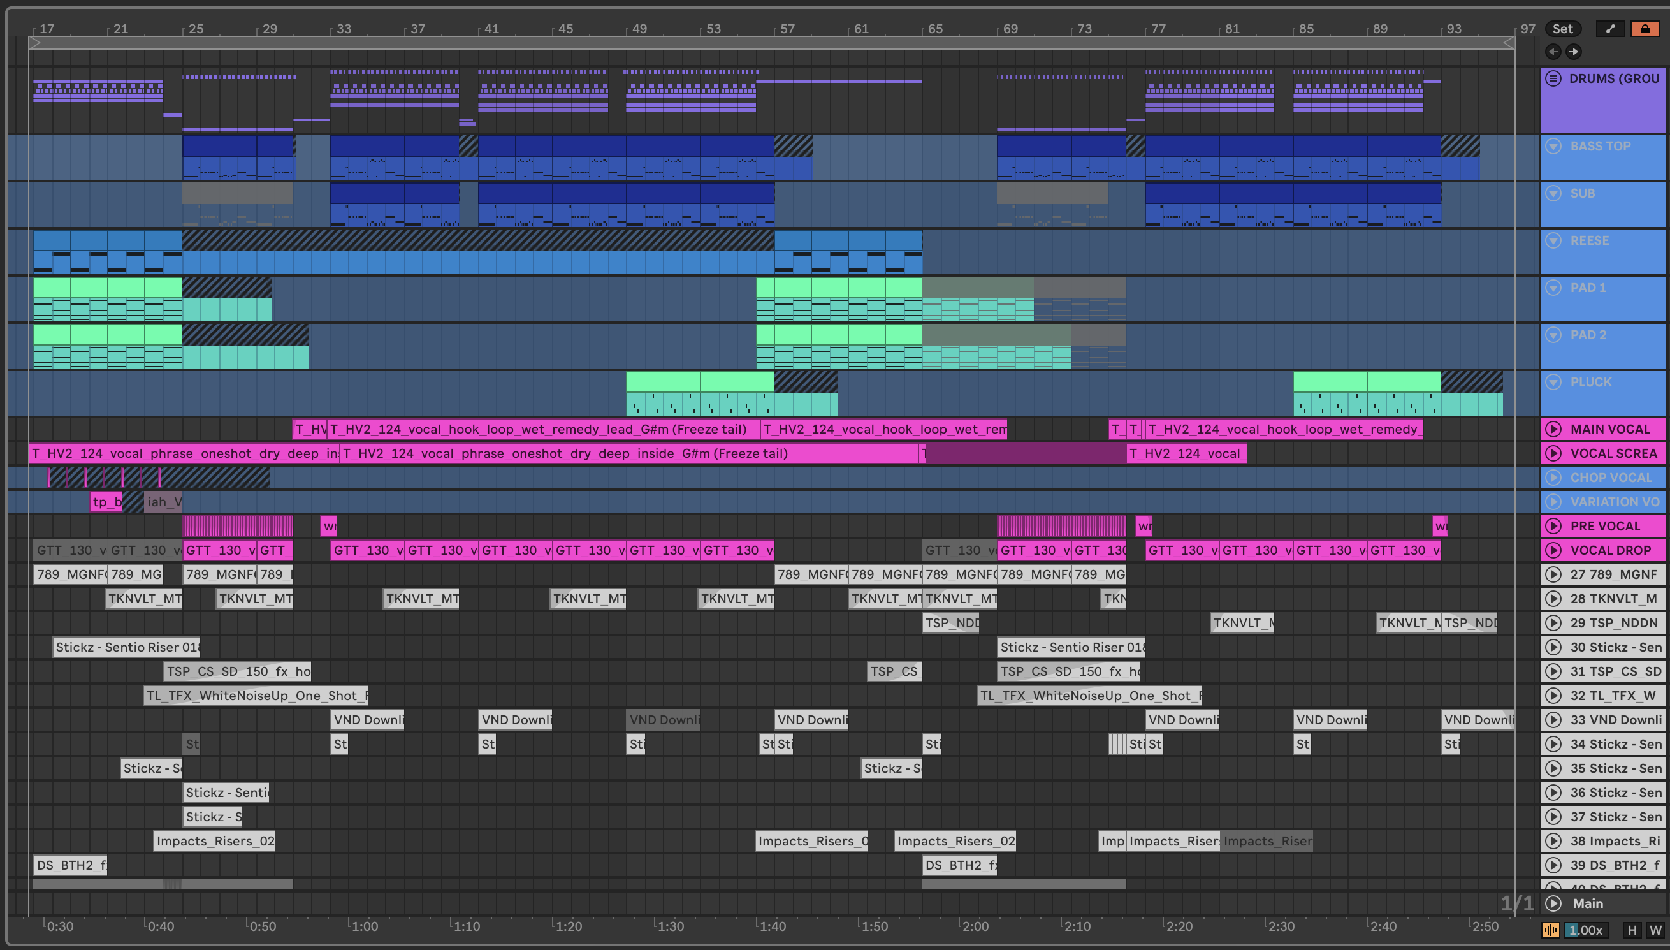1670x950 pixels.
Task: Click the PRE VOCAL track unfold icon
Action: 1554,525
